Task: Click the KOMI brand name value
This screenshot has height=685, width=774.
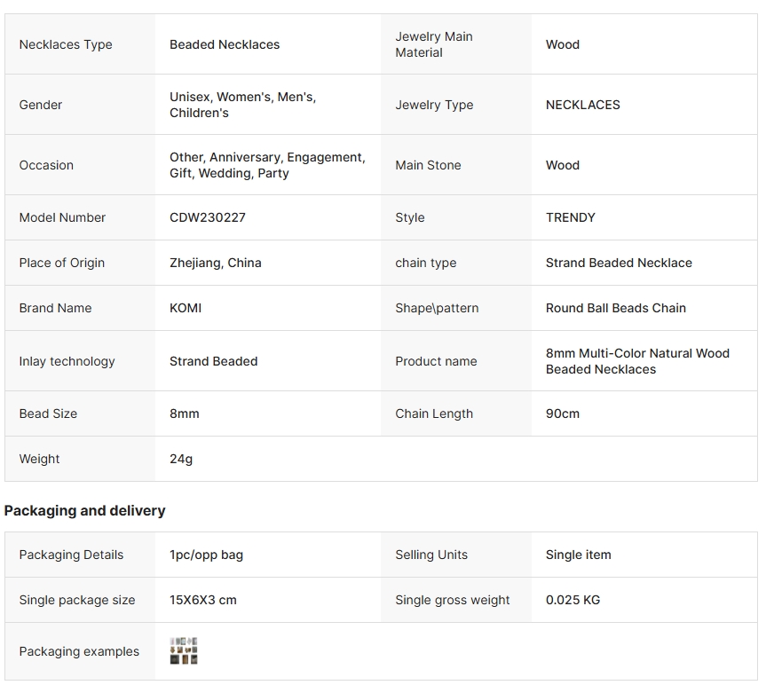Action: coord(186,308)
